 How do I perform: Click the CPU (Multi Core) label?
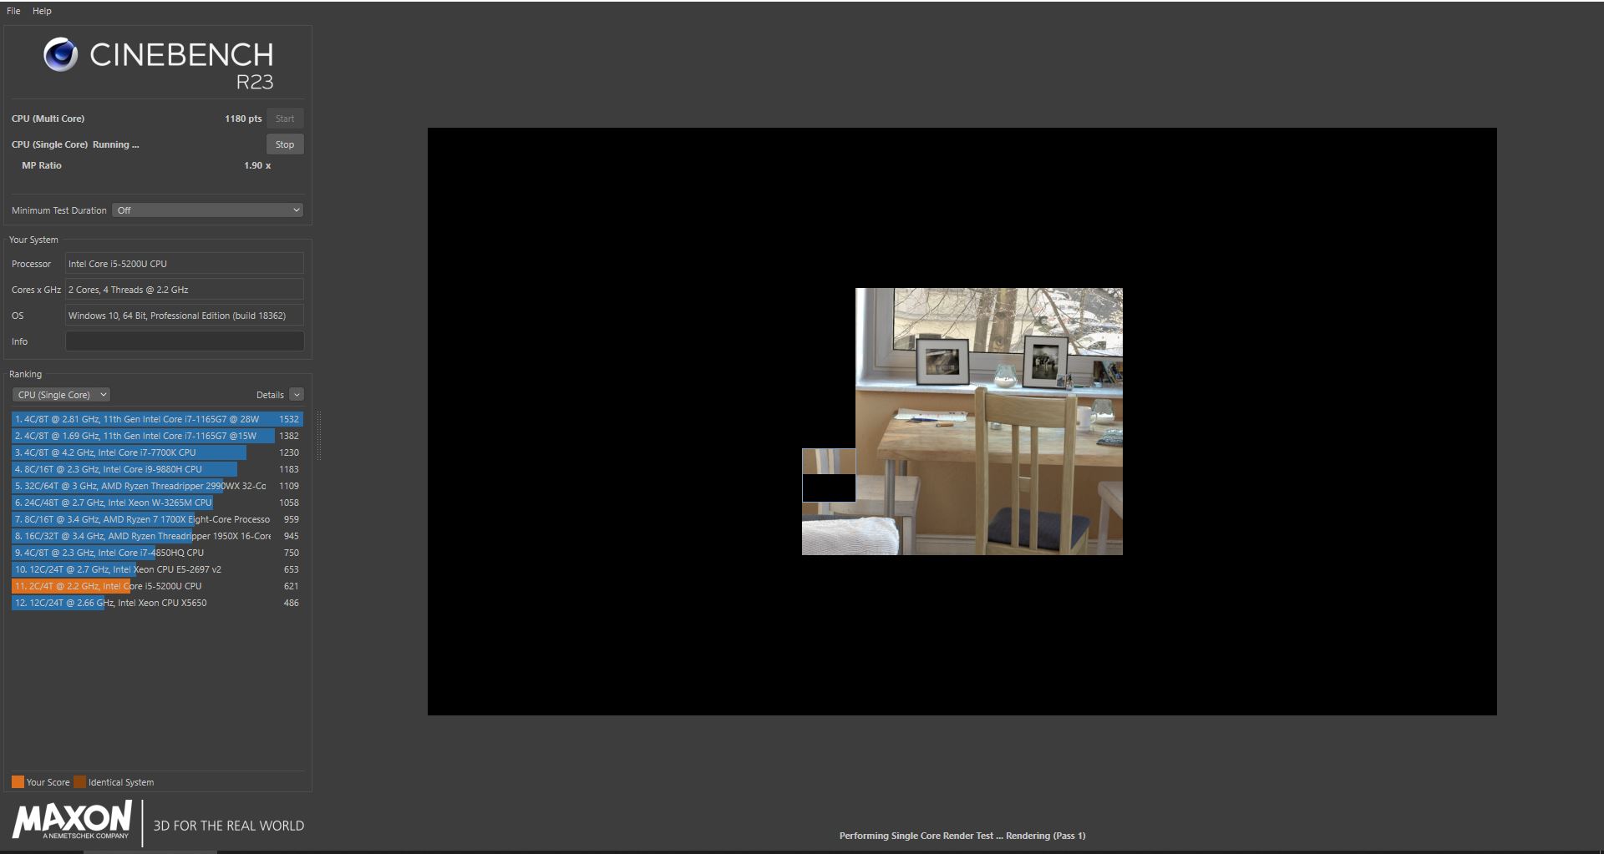coord(48,119)
